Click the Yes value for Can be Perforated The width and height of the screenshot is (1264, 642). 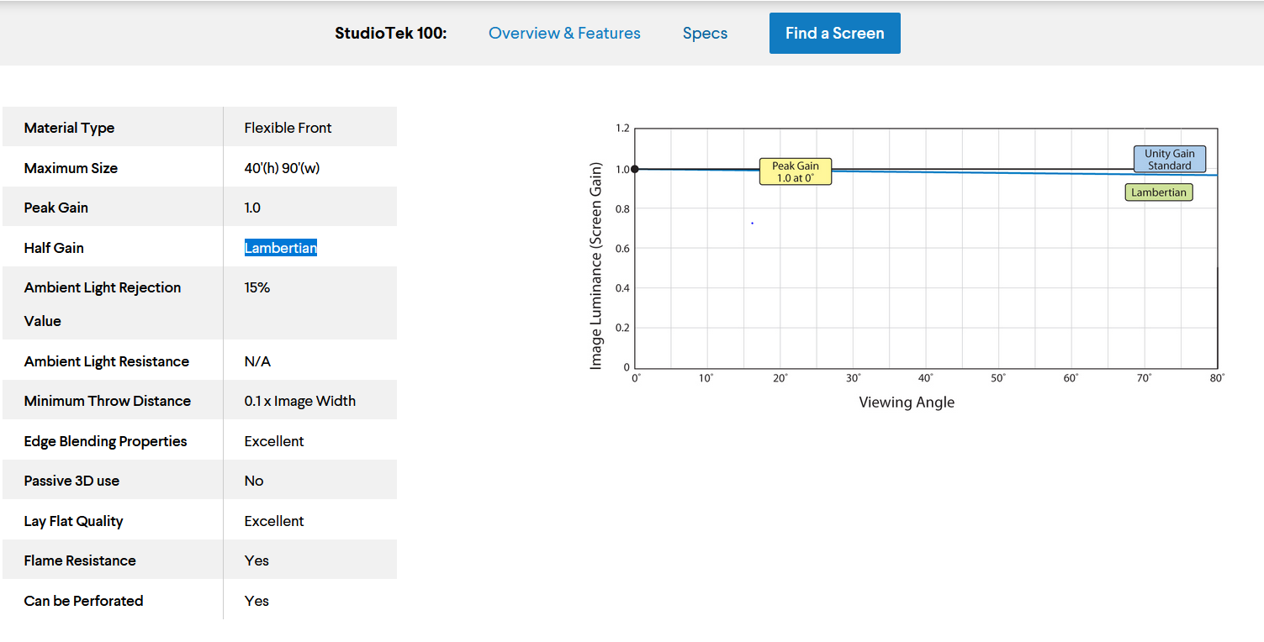(257, 601)
